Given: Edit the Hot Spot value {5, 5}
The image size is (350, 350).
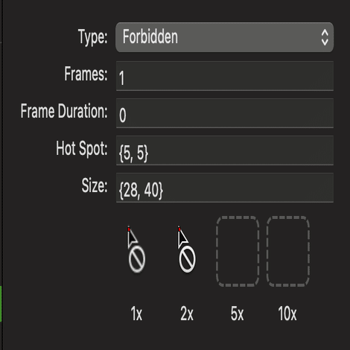Looking at the screenshot, I should (x=225, y=150).
